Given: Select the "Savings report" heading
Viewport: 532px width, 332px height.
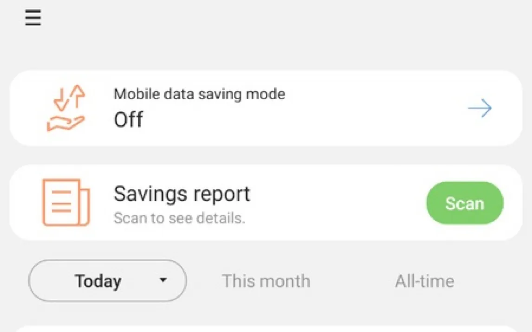Looking at the screenshot, I should 182,194.
